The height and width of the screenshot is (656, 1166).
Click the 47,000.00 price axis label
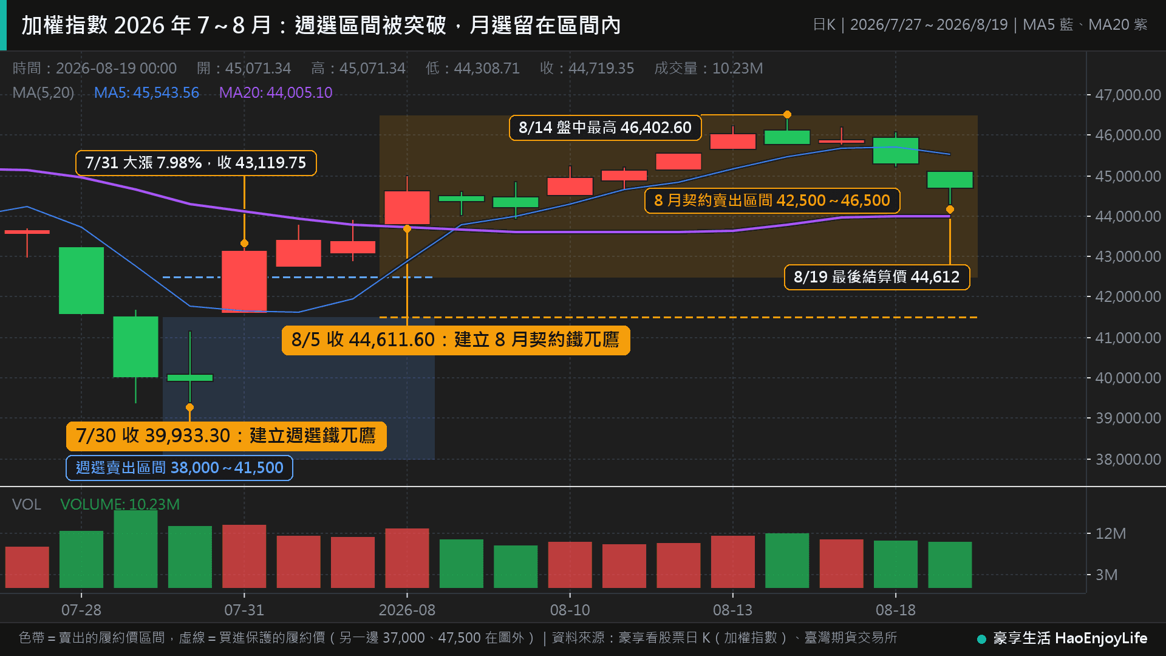pos(1128,95)
